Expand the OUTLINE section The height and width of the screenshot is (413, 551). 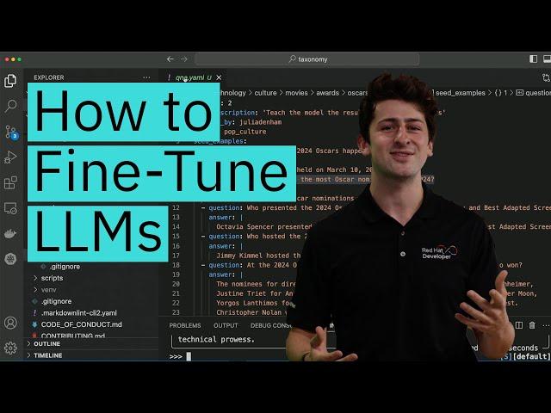coord(46,344)
